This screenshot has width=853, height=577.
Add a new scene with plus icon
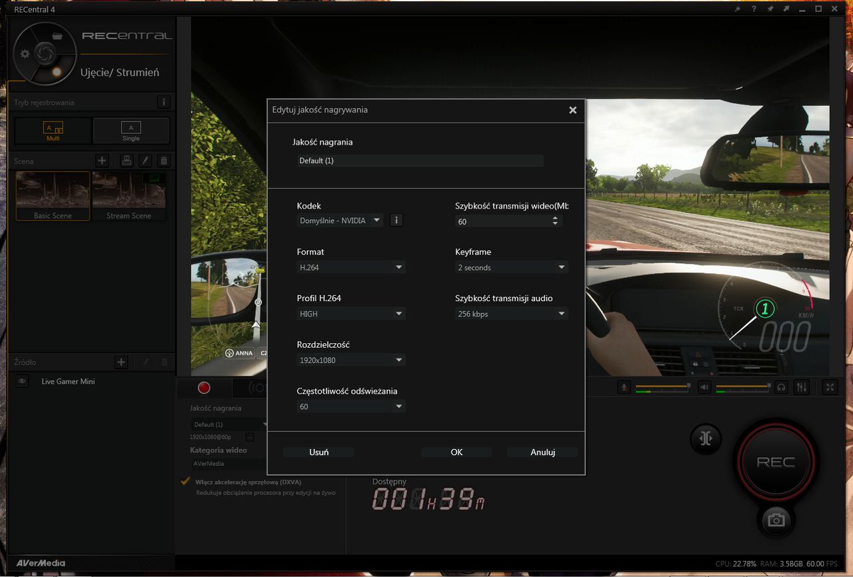[x=102, y=161]
